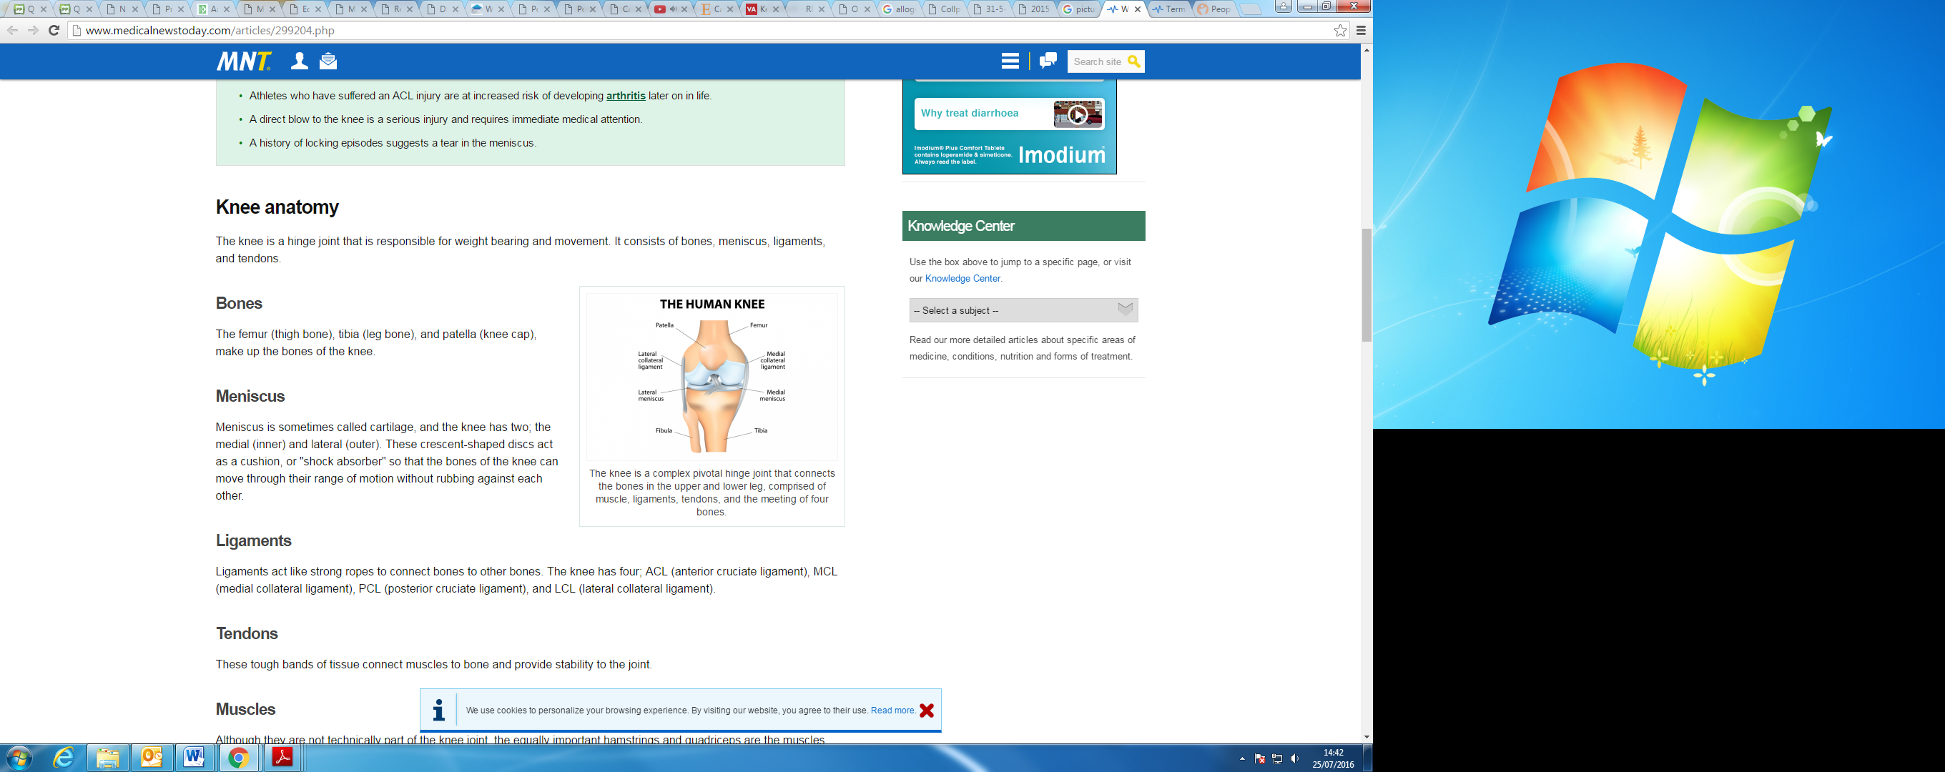Open Microsoft Word from the taskbar
Image resolution: width=1945 pixels, height=772 pixels.
[194, 758]
